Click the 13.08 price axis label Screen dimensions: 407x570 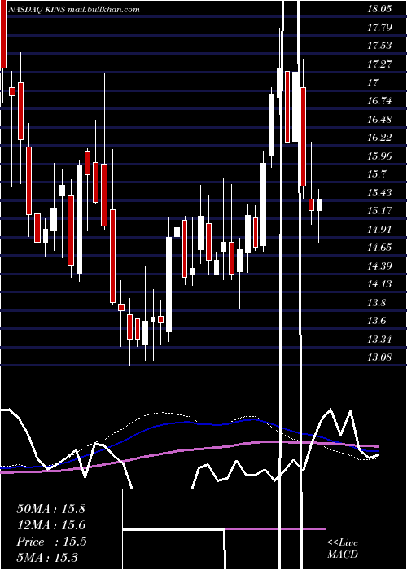(379, 357)
